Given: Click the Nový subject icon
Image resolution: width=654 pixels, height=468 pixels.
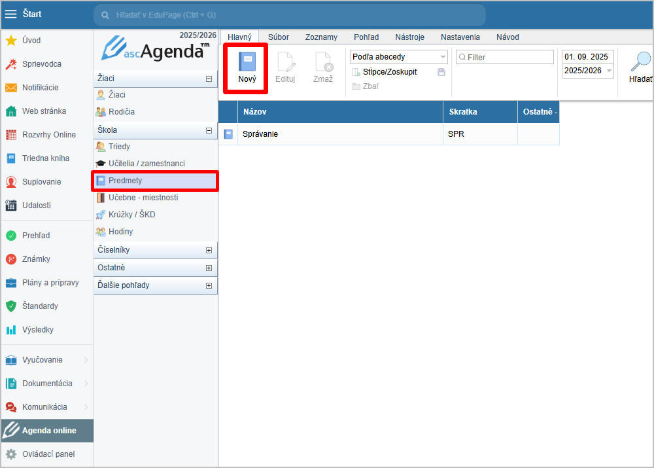Looking at the screenshot, I should 247,62.
